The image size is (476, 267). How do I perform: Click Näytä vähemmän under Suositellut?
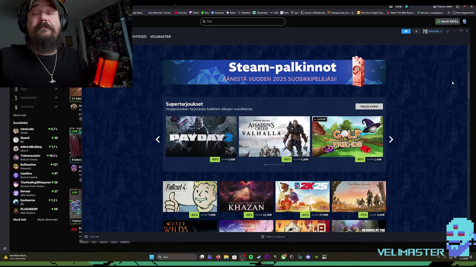tap(47, 220)
